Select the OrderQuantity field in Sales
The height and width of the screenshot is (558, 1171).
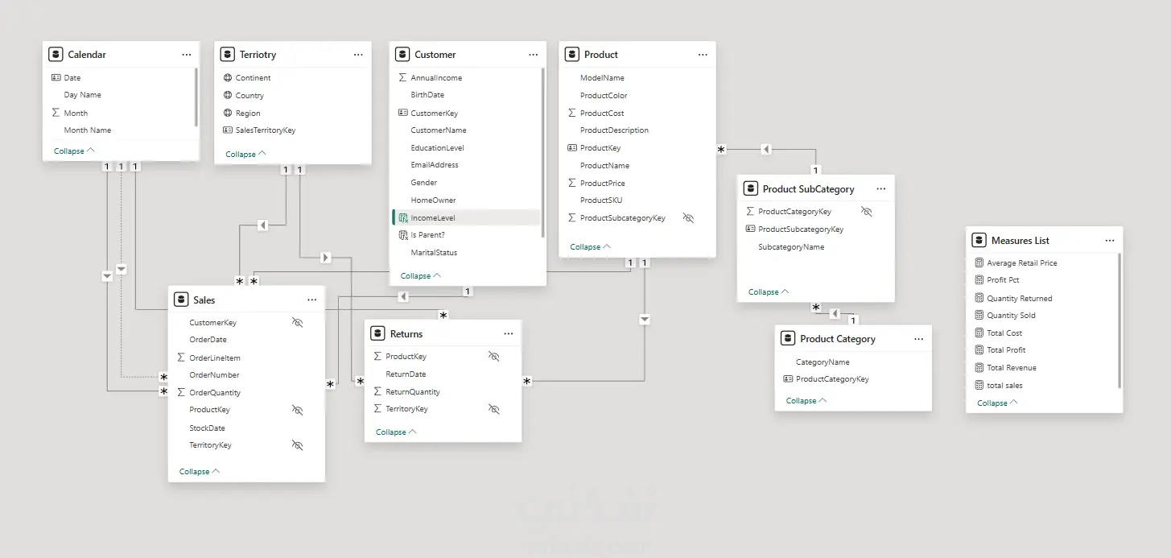point(215,393)
